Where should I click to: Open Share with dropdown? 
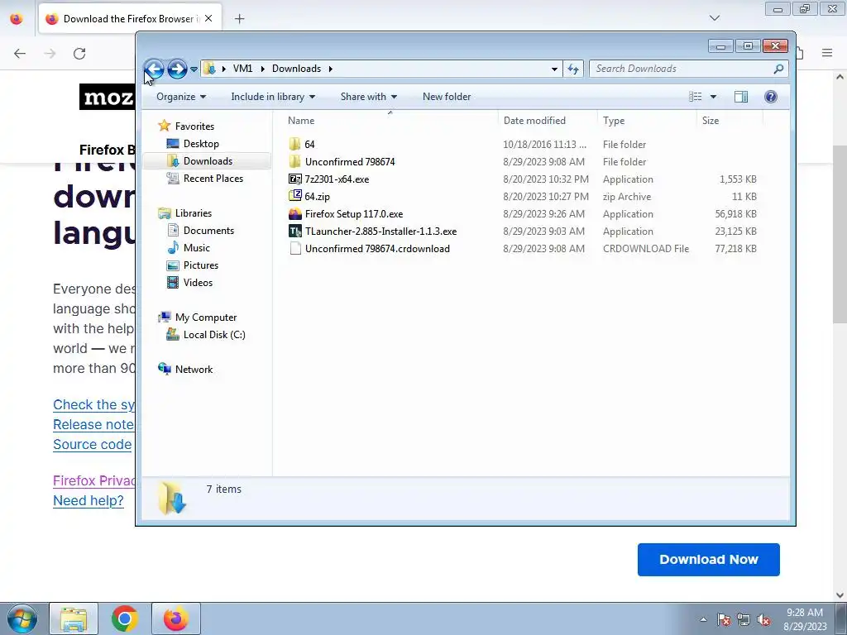(x=368, y=97)
